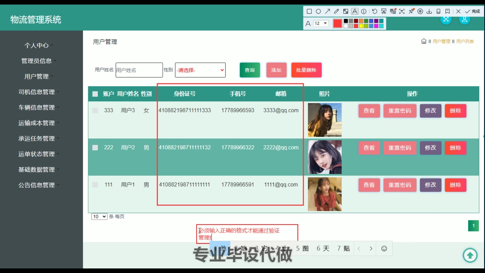Open 公告信息管理 sidebar menu

(37, 185)
